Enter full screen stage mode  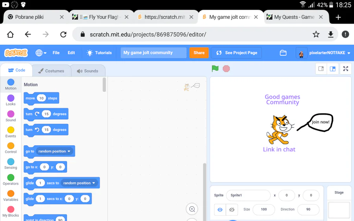click(x=346, y=69)
